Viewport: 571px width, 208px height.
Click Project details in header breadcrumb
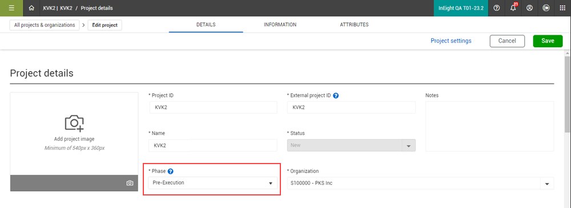[97, 8]
